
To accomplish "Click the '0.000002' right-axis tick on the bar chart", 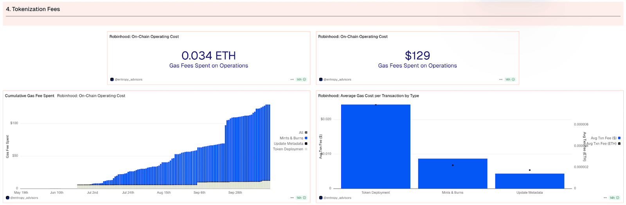I will coord(581,167).
